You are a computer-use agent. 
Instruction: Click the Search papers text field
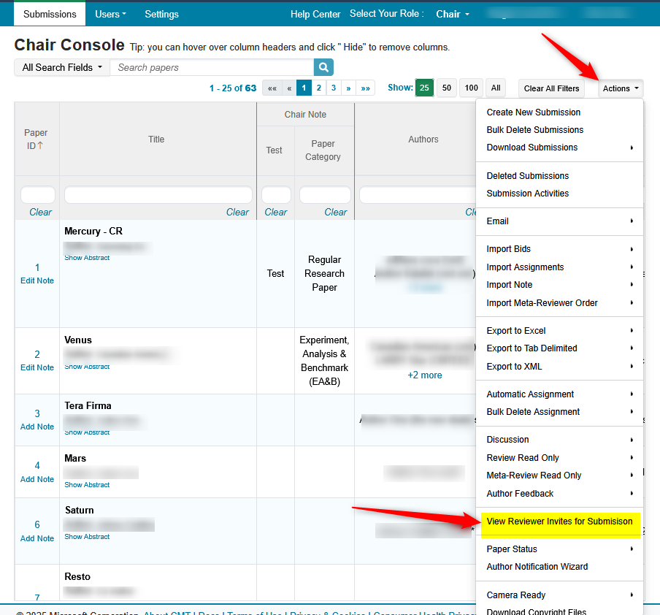tap(212, 67)
